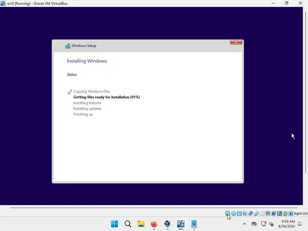This screenshot has height=231, width=308.
Task: Click the Installing Windows heading
Action: pyautogui.click(x=87, y=61)
